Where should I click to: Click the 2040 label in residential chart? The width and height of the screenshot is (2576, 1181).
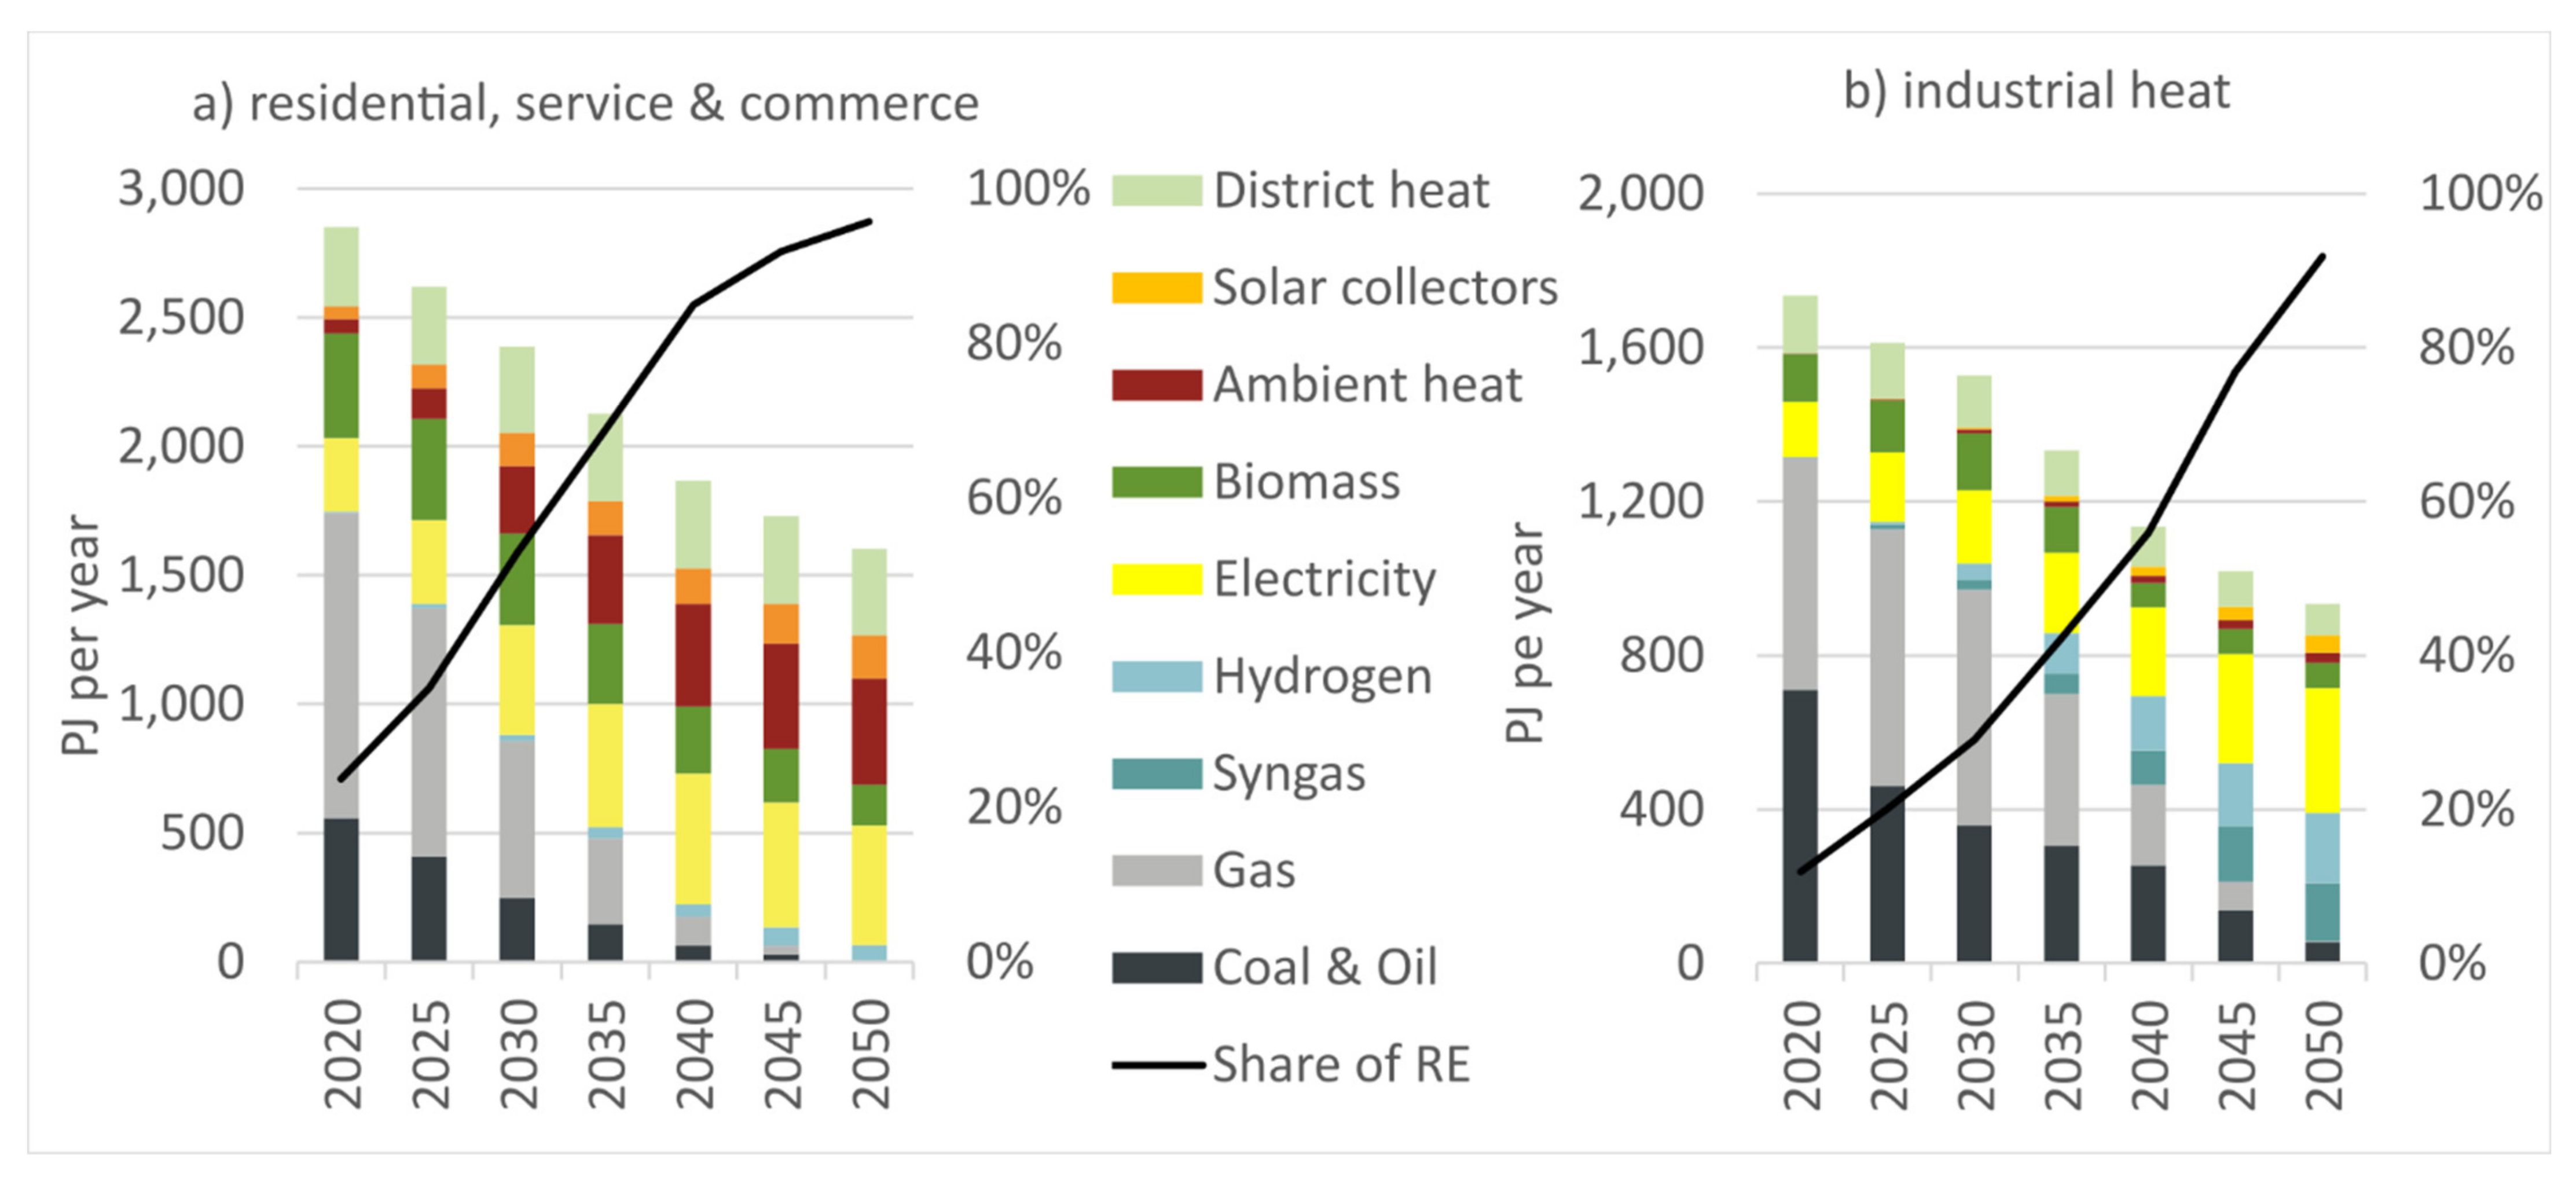click(x=694, y=1055)
